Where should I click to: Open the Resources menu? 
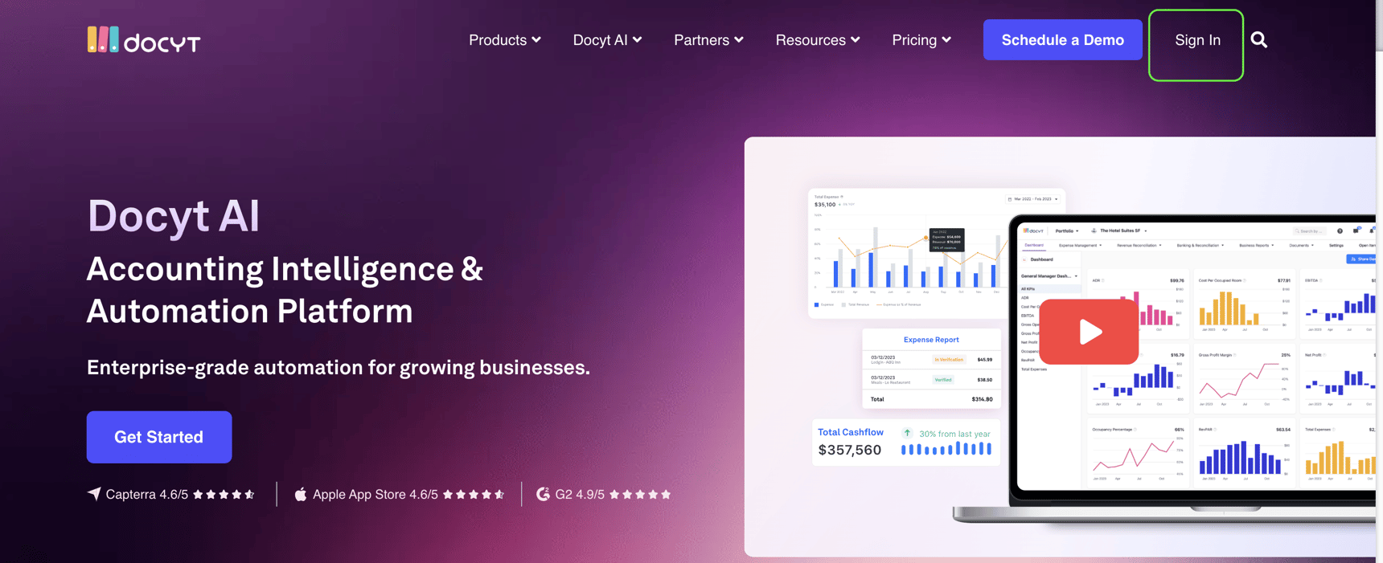point(817,40)
